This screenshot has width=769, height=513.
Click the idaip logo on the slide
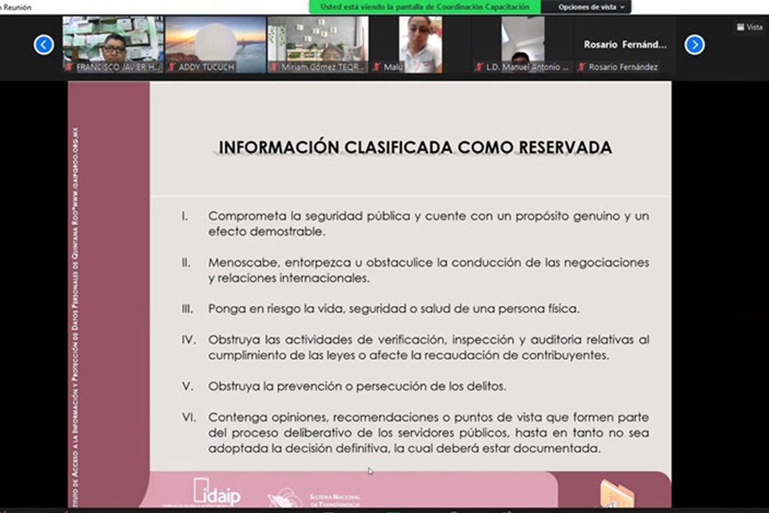(x=217, y=493)
